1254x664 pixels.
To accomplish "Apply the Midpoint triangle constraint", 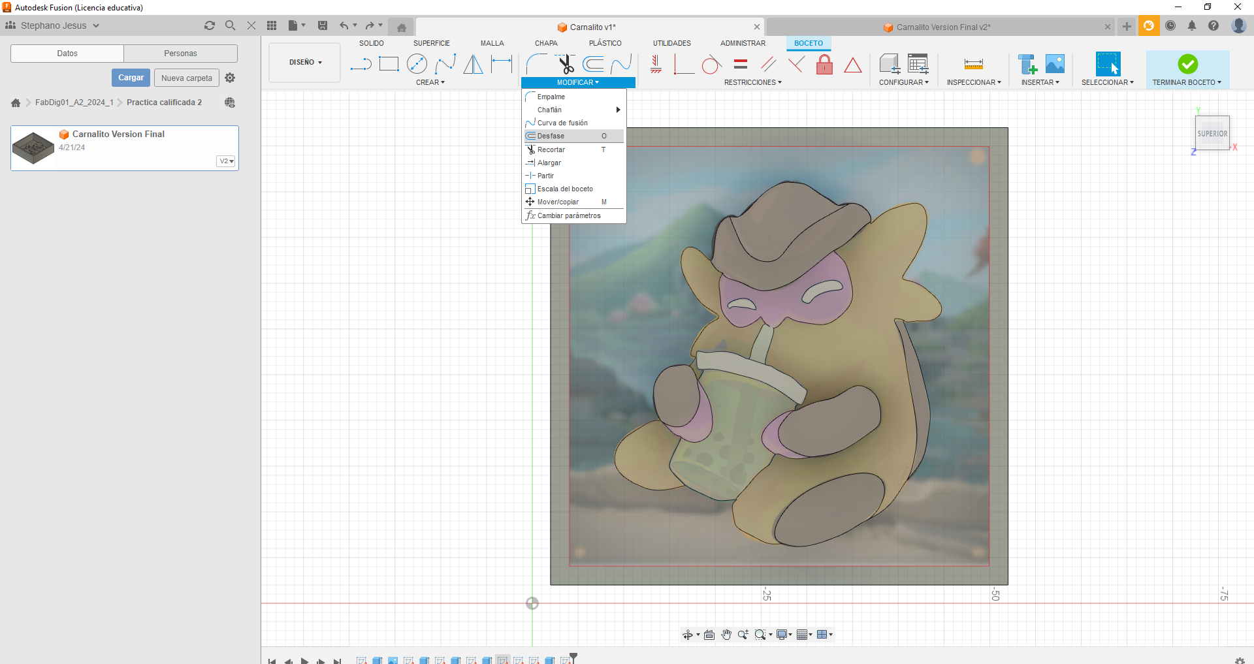I will coord(852,65).
